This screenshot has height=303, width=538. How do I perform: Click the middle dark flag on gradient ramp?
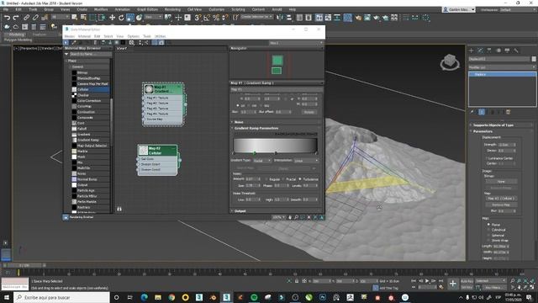pos(276,152)
